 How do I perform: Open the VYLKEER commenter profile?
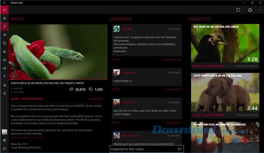[127, 29]
